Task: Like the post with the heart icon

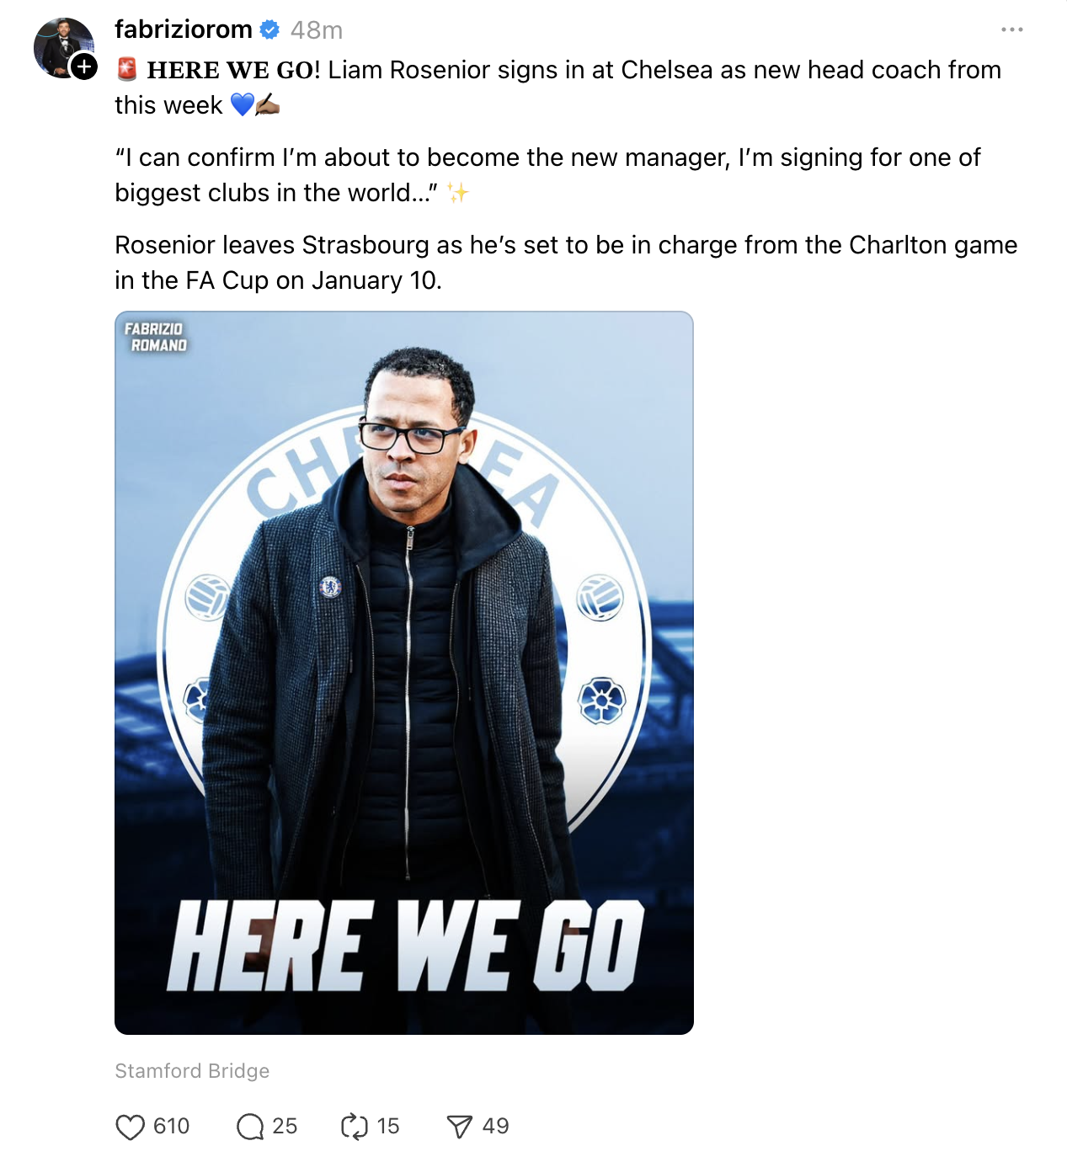Action: 130,1127
